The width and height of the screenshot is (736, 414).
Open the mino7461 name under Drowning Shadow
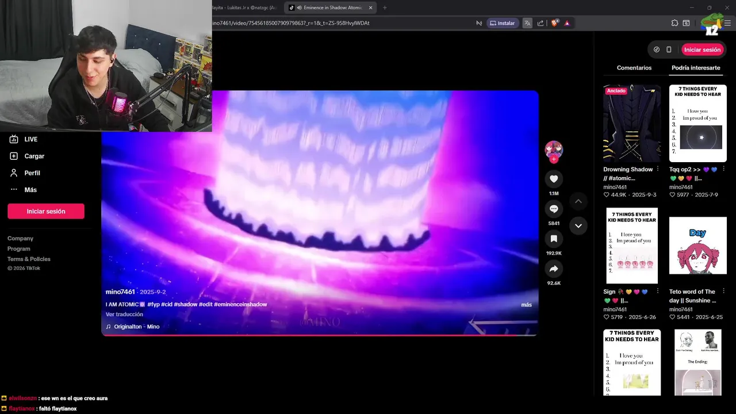(x=615, y=187)
